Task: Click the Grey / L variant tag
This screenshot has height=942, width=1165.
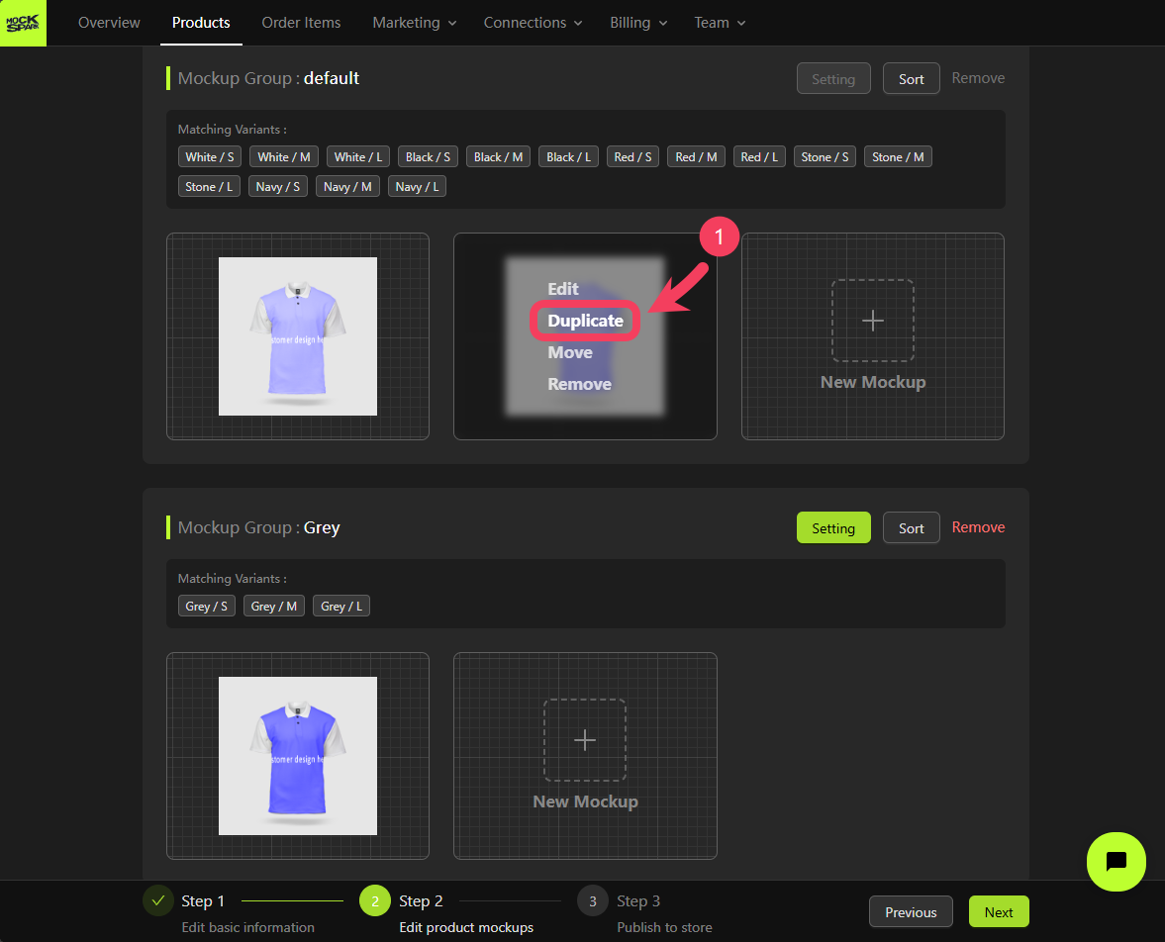Action: 341,607
